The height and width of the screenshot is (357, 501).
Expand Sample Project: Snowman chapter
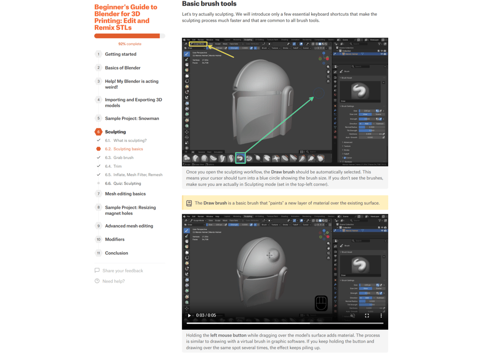pos(132,118)
